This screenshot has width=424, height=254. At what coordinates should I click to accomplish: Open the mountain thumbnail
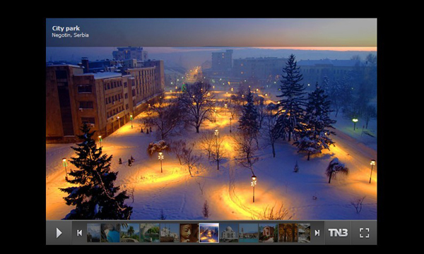pyautogui.click(x=93, y=233)
